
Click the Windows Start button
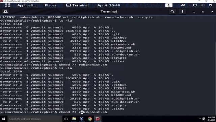pyautogui.click(x=4, y=119)
